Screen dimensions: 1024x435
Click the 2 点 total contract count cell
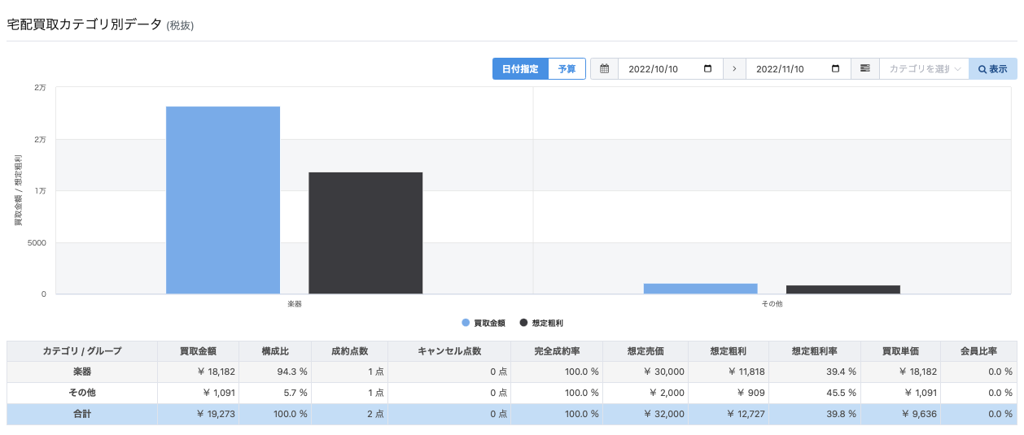tap(349, 414)
